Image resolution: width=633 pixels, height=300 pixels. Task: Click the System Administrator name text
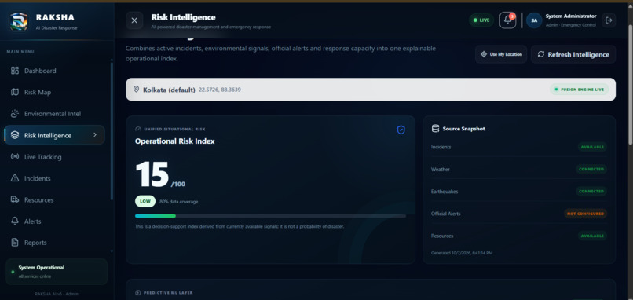click(x=571, y=16)
